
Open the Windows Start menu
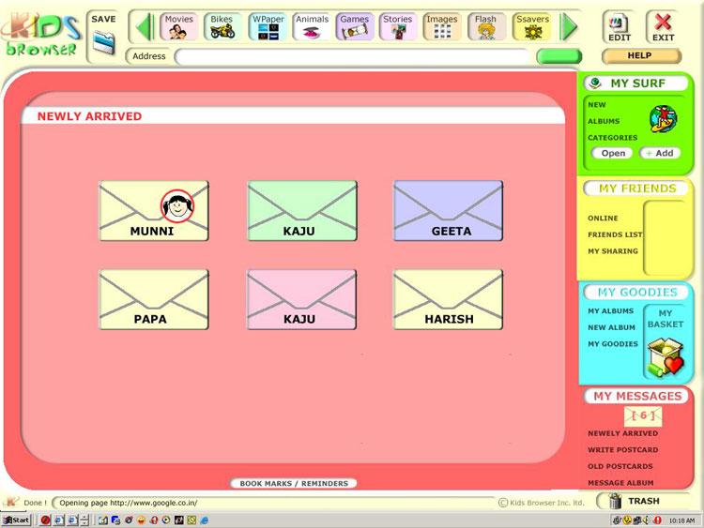coord(16,520)
